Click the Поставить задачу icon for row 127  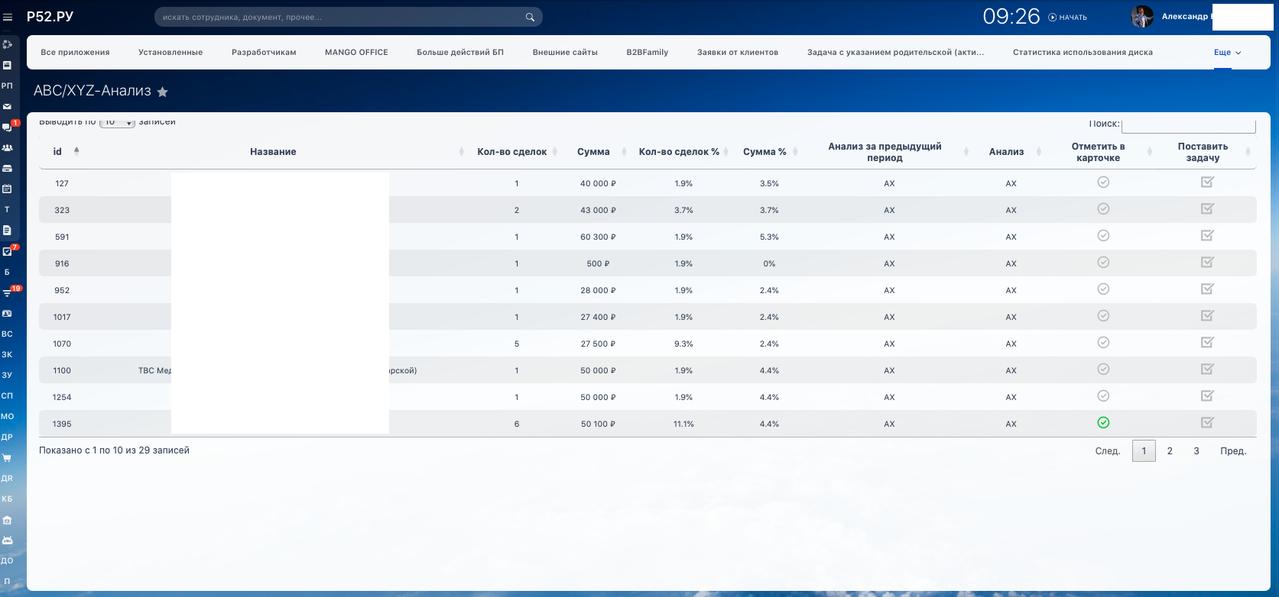tap(1207, 182)
